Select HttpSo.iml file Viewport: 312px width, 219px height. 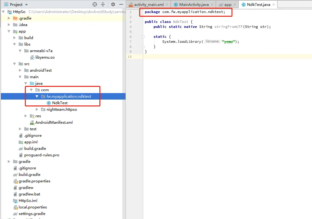[x=28, y=201]
